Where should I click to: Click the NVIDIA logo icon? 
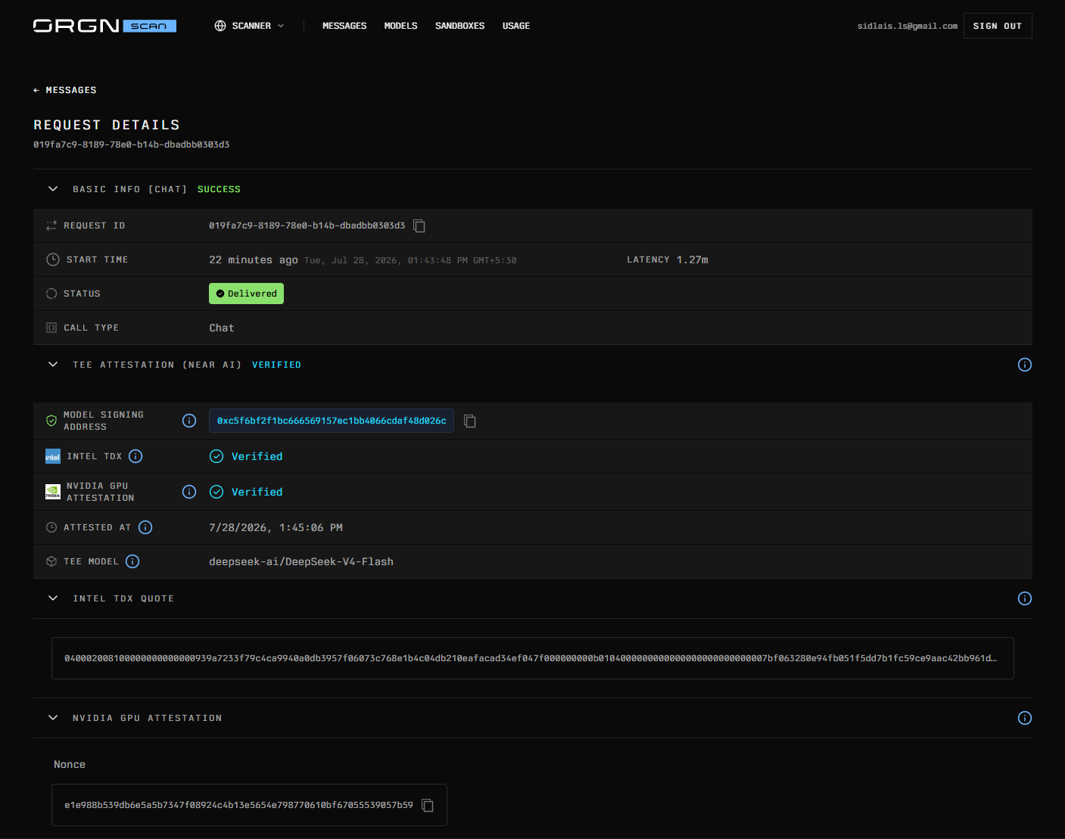point(53,492)
